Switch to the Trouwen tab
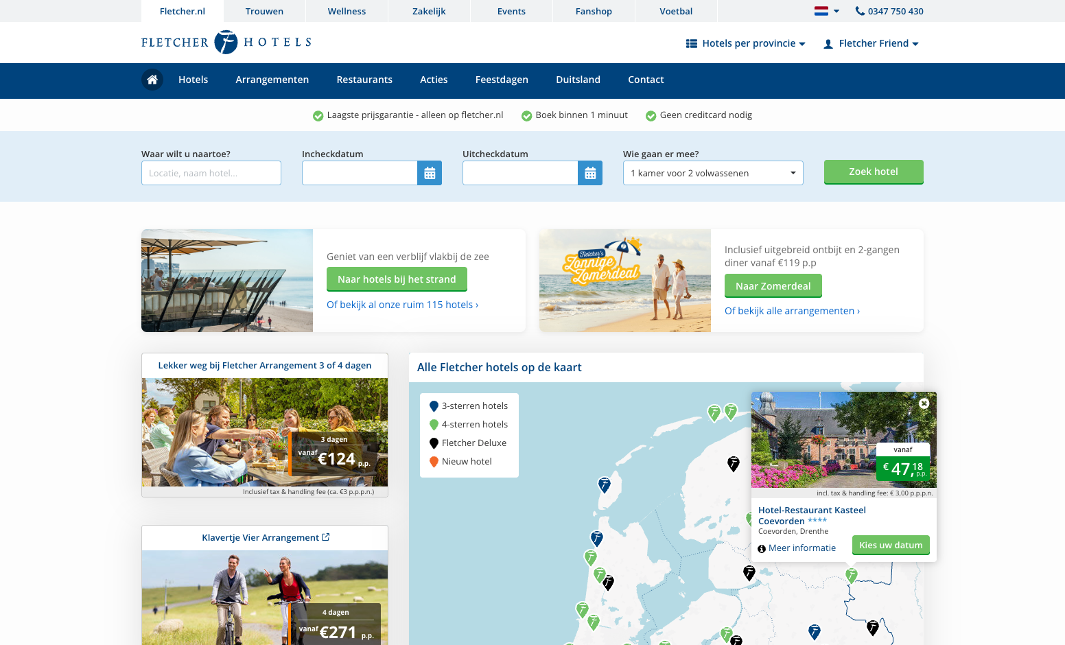 tap(264, 11)
